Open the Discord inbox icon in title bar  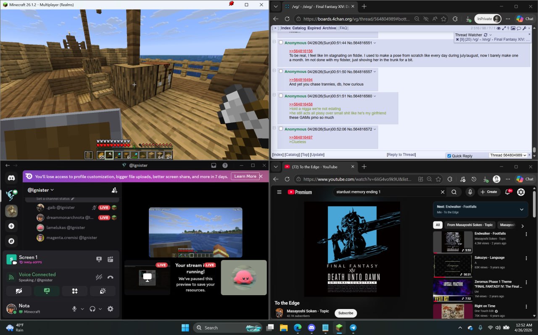[214, 166]
